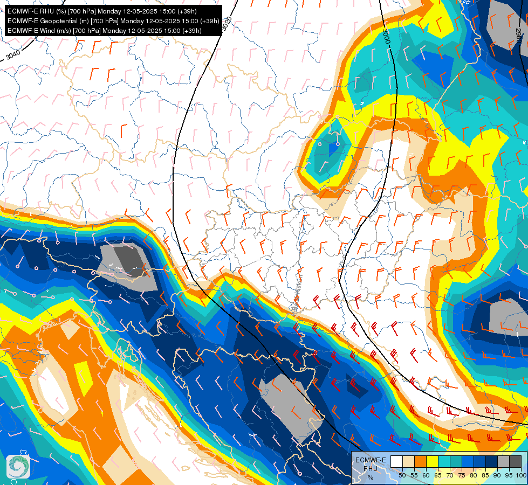Select the 'ECMWF-E Geopotential (m) [700 hPa]' title line
Screen dimensions: 528x485
(113, 21)
